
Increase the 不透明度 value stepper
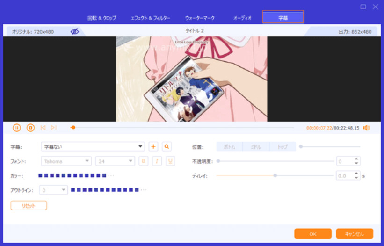pos(356,159)
